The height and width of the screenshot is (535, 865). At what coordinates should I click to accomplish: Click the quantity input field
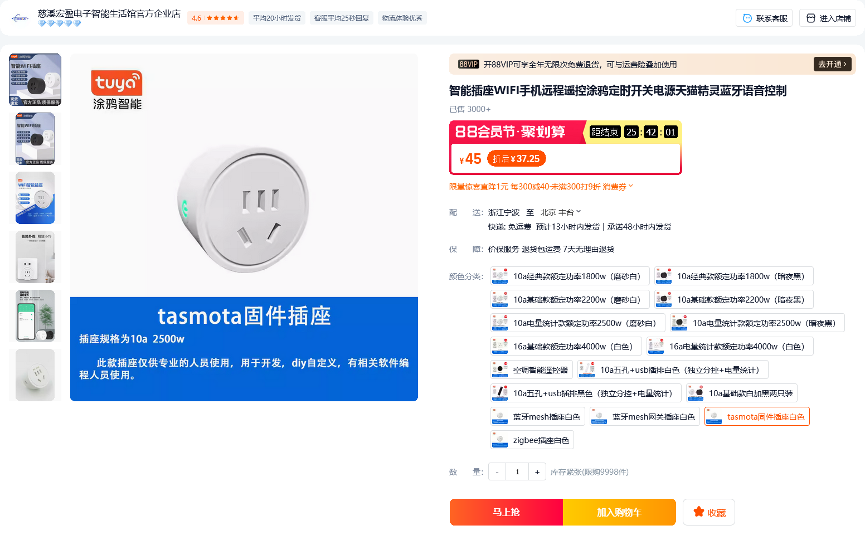[517, 471]
